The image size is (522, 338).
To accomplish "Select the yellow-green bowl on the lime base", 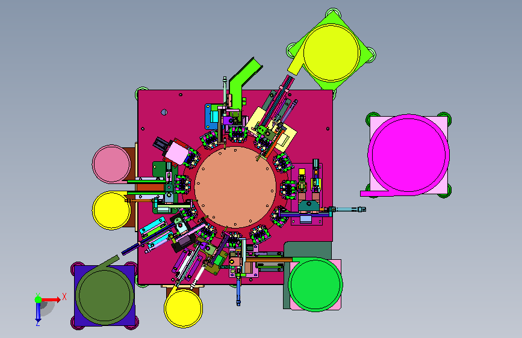I will 332,52.
